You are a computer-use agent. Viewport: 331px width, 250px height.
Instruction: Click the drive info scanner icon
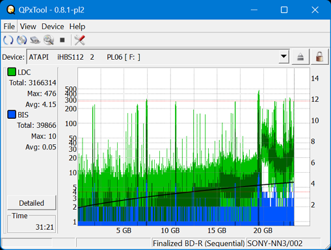tap(35, 40)
